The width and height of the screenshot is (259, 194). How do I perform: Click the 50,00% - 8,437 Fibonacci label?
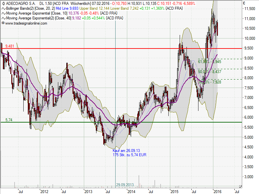coord(209,72)
